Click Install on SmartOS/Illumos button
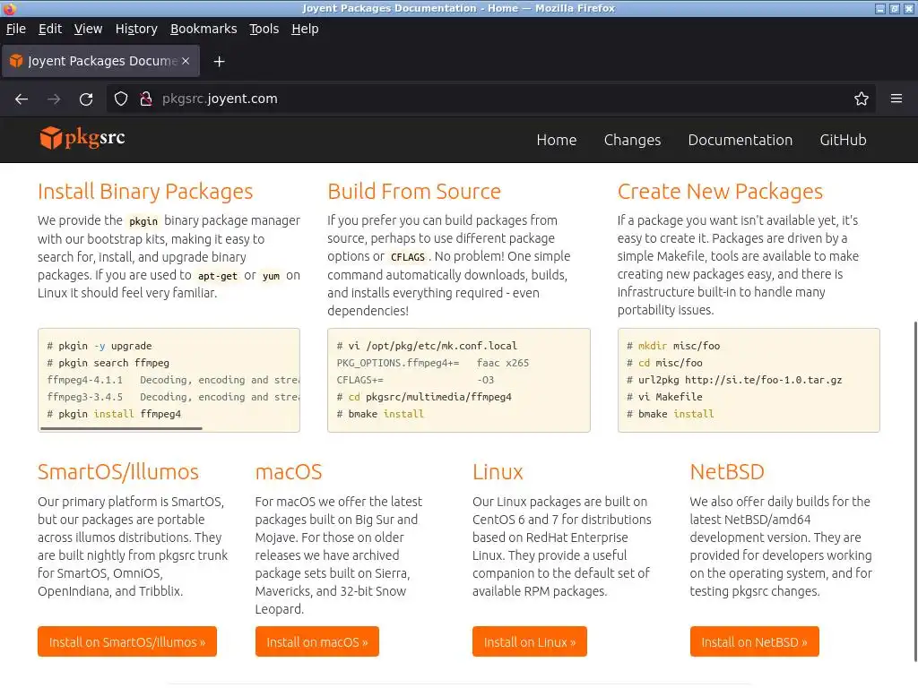This screenshot has width=918, height=688. [127, 641]
